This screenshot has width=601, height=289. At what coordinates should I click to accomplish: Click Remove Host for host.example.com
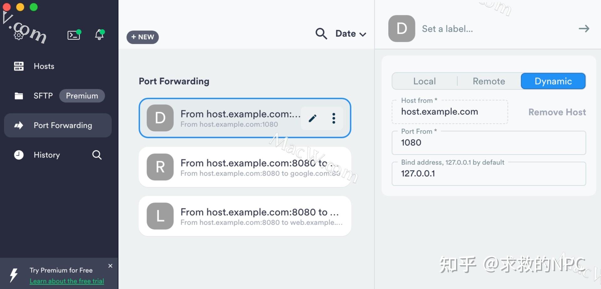[x=557, y=112]
